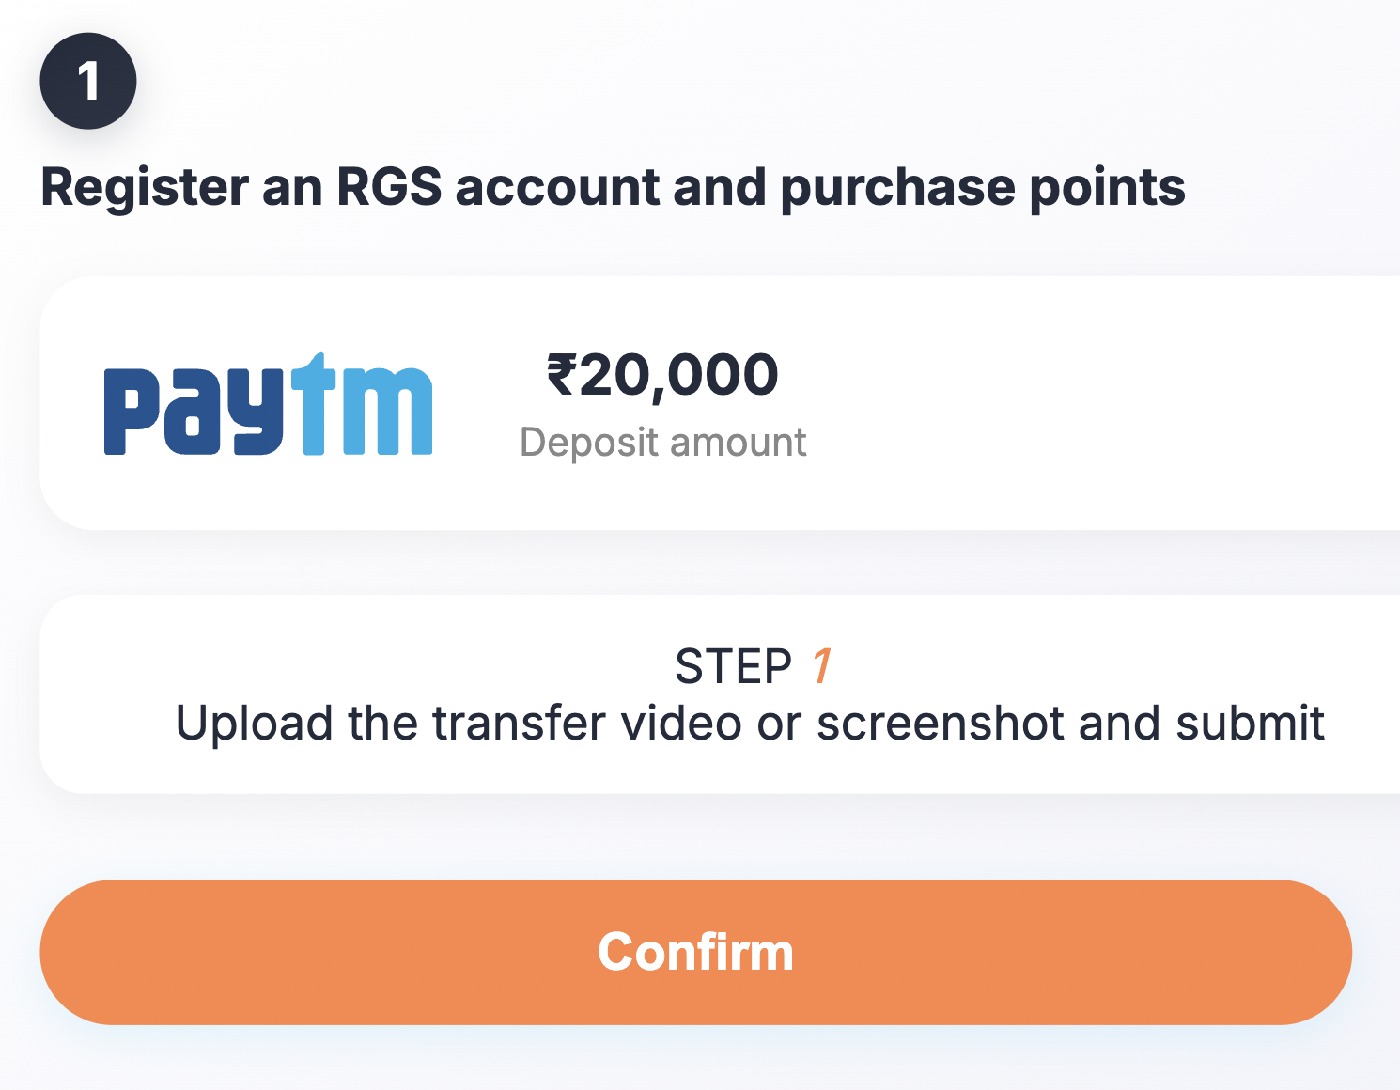Confirm the deposit with the orange button
This screenshot has height=1090, width=1400.
tap(695, 952)
